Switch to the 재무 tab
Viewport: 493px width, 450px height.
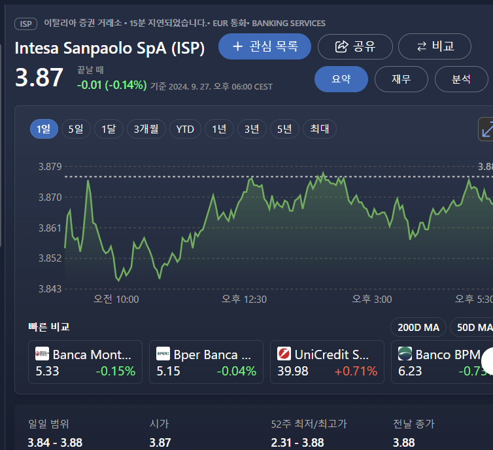pos(401,79)
